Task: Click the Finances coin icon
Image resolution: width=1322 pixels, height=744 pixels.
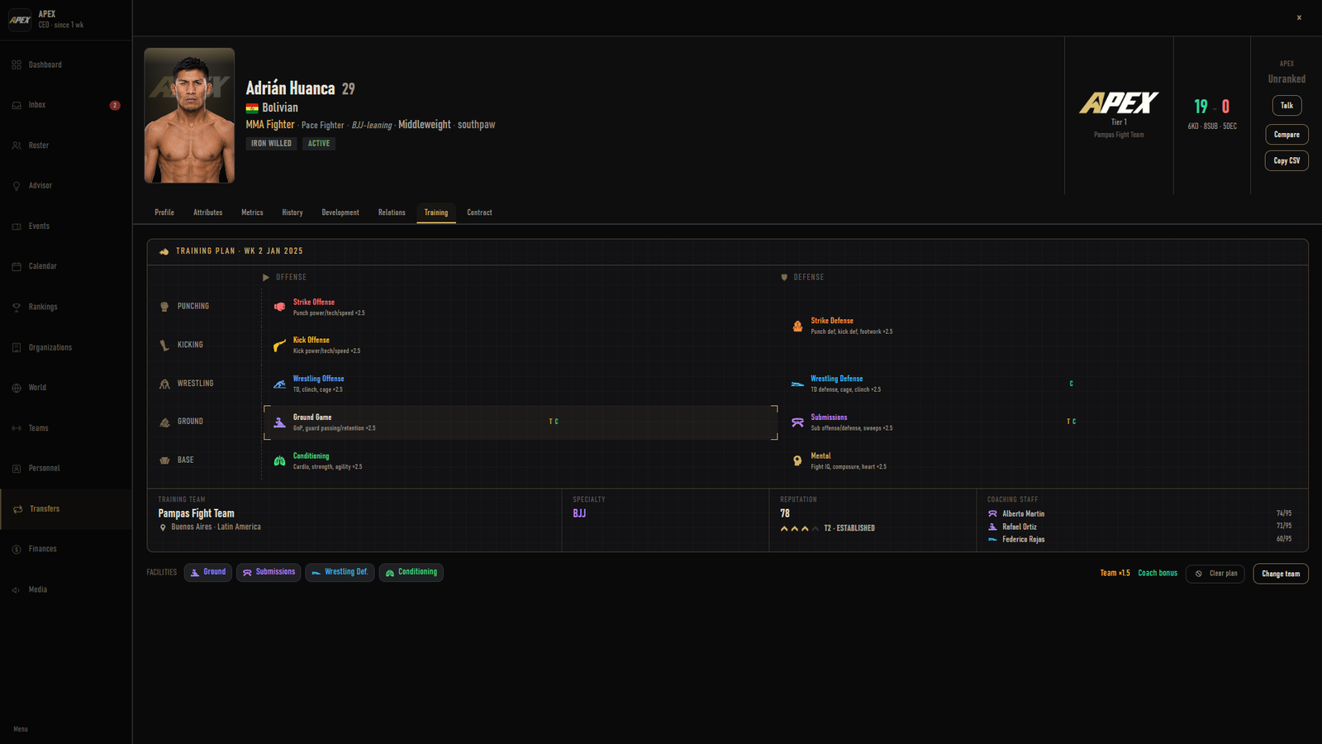Action: click(17, 549)
